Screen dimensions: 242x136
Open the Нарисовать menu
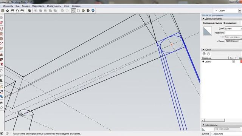(x=38, y=6)
